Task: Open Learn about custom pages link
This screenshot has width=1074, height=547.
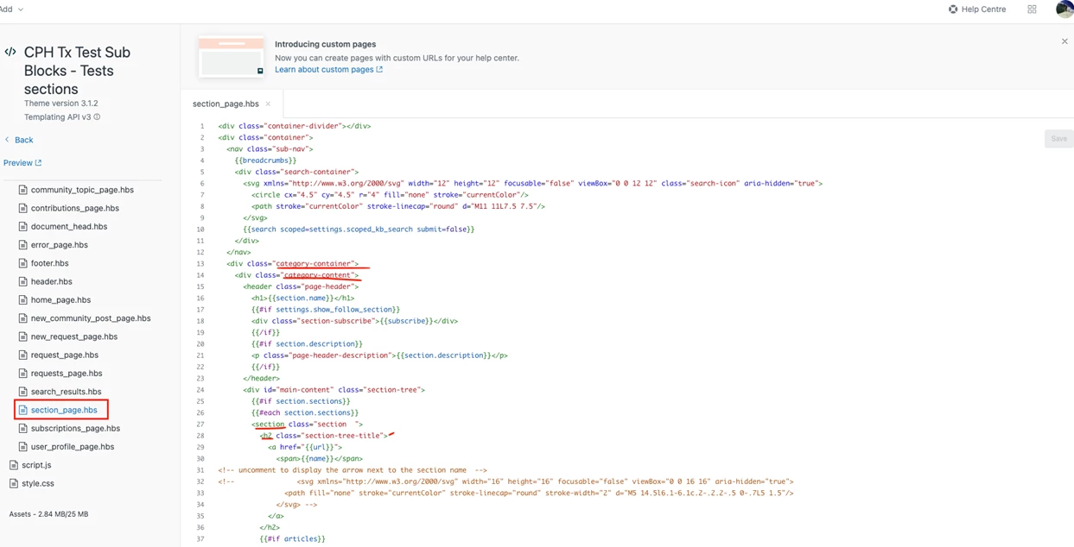Action: click(328, 70)
